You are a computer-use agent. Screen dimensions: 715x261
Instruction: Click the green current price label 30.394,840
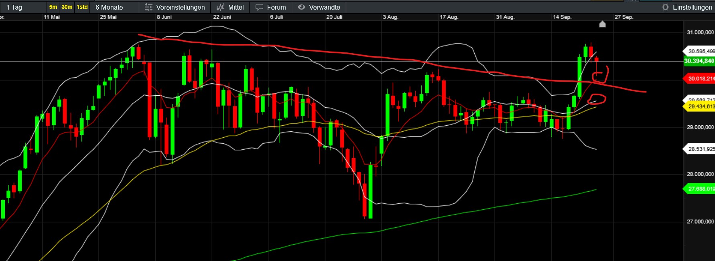click(699, 61)
